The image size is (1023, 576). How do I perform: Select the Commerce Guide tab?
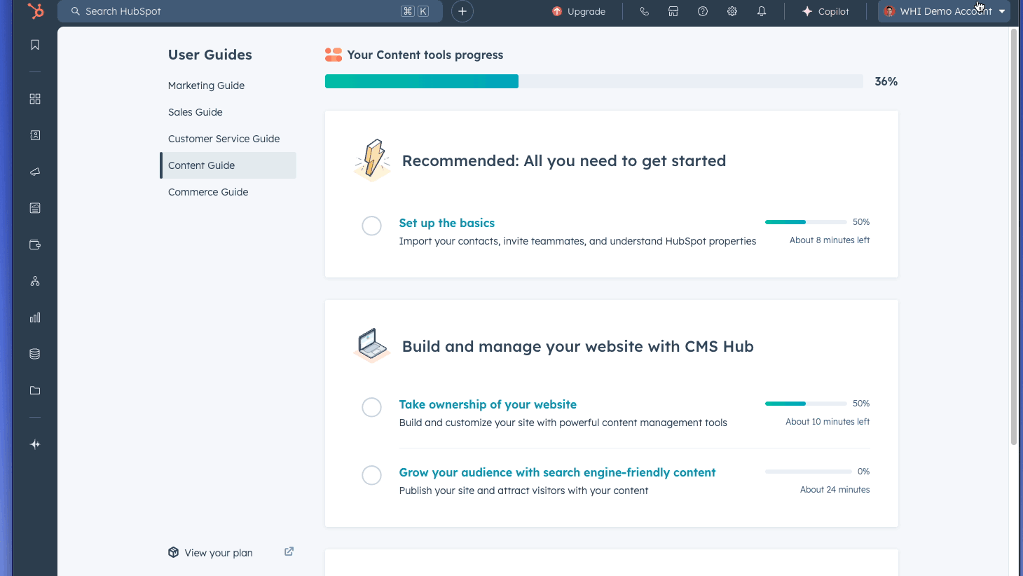tap(207, 191)
